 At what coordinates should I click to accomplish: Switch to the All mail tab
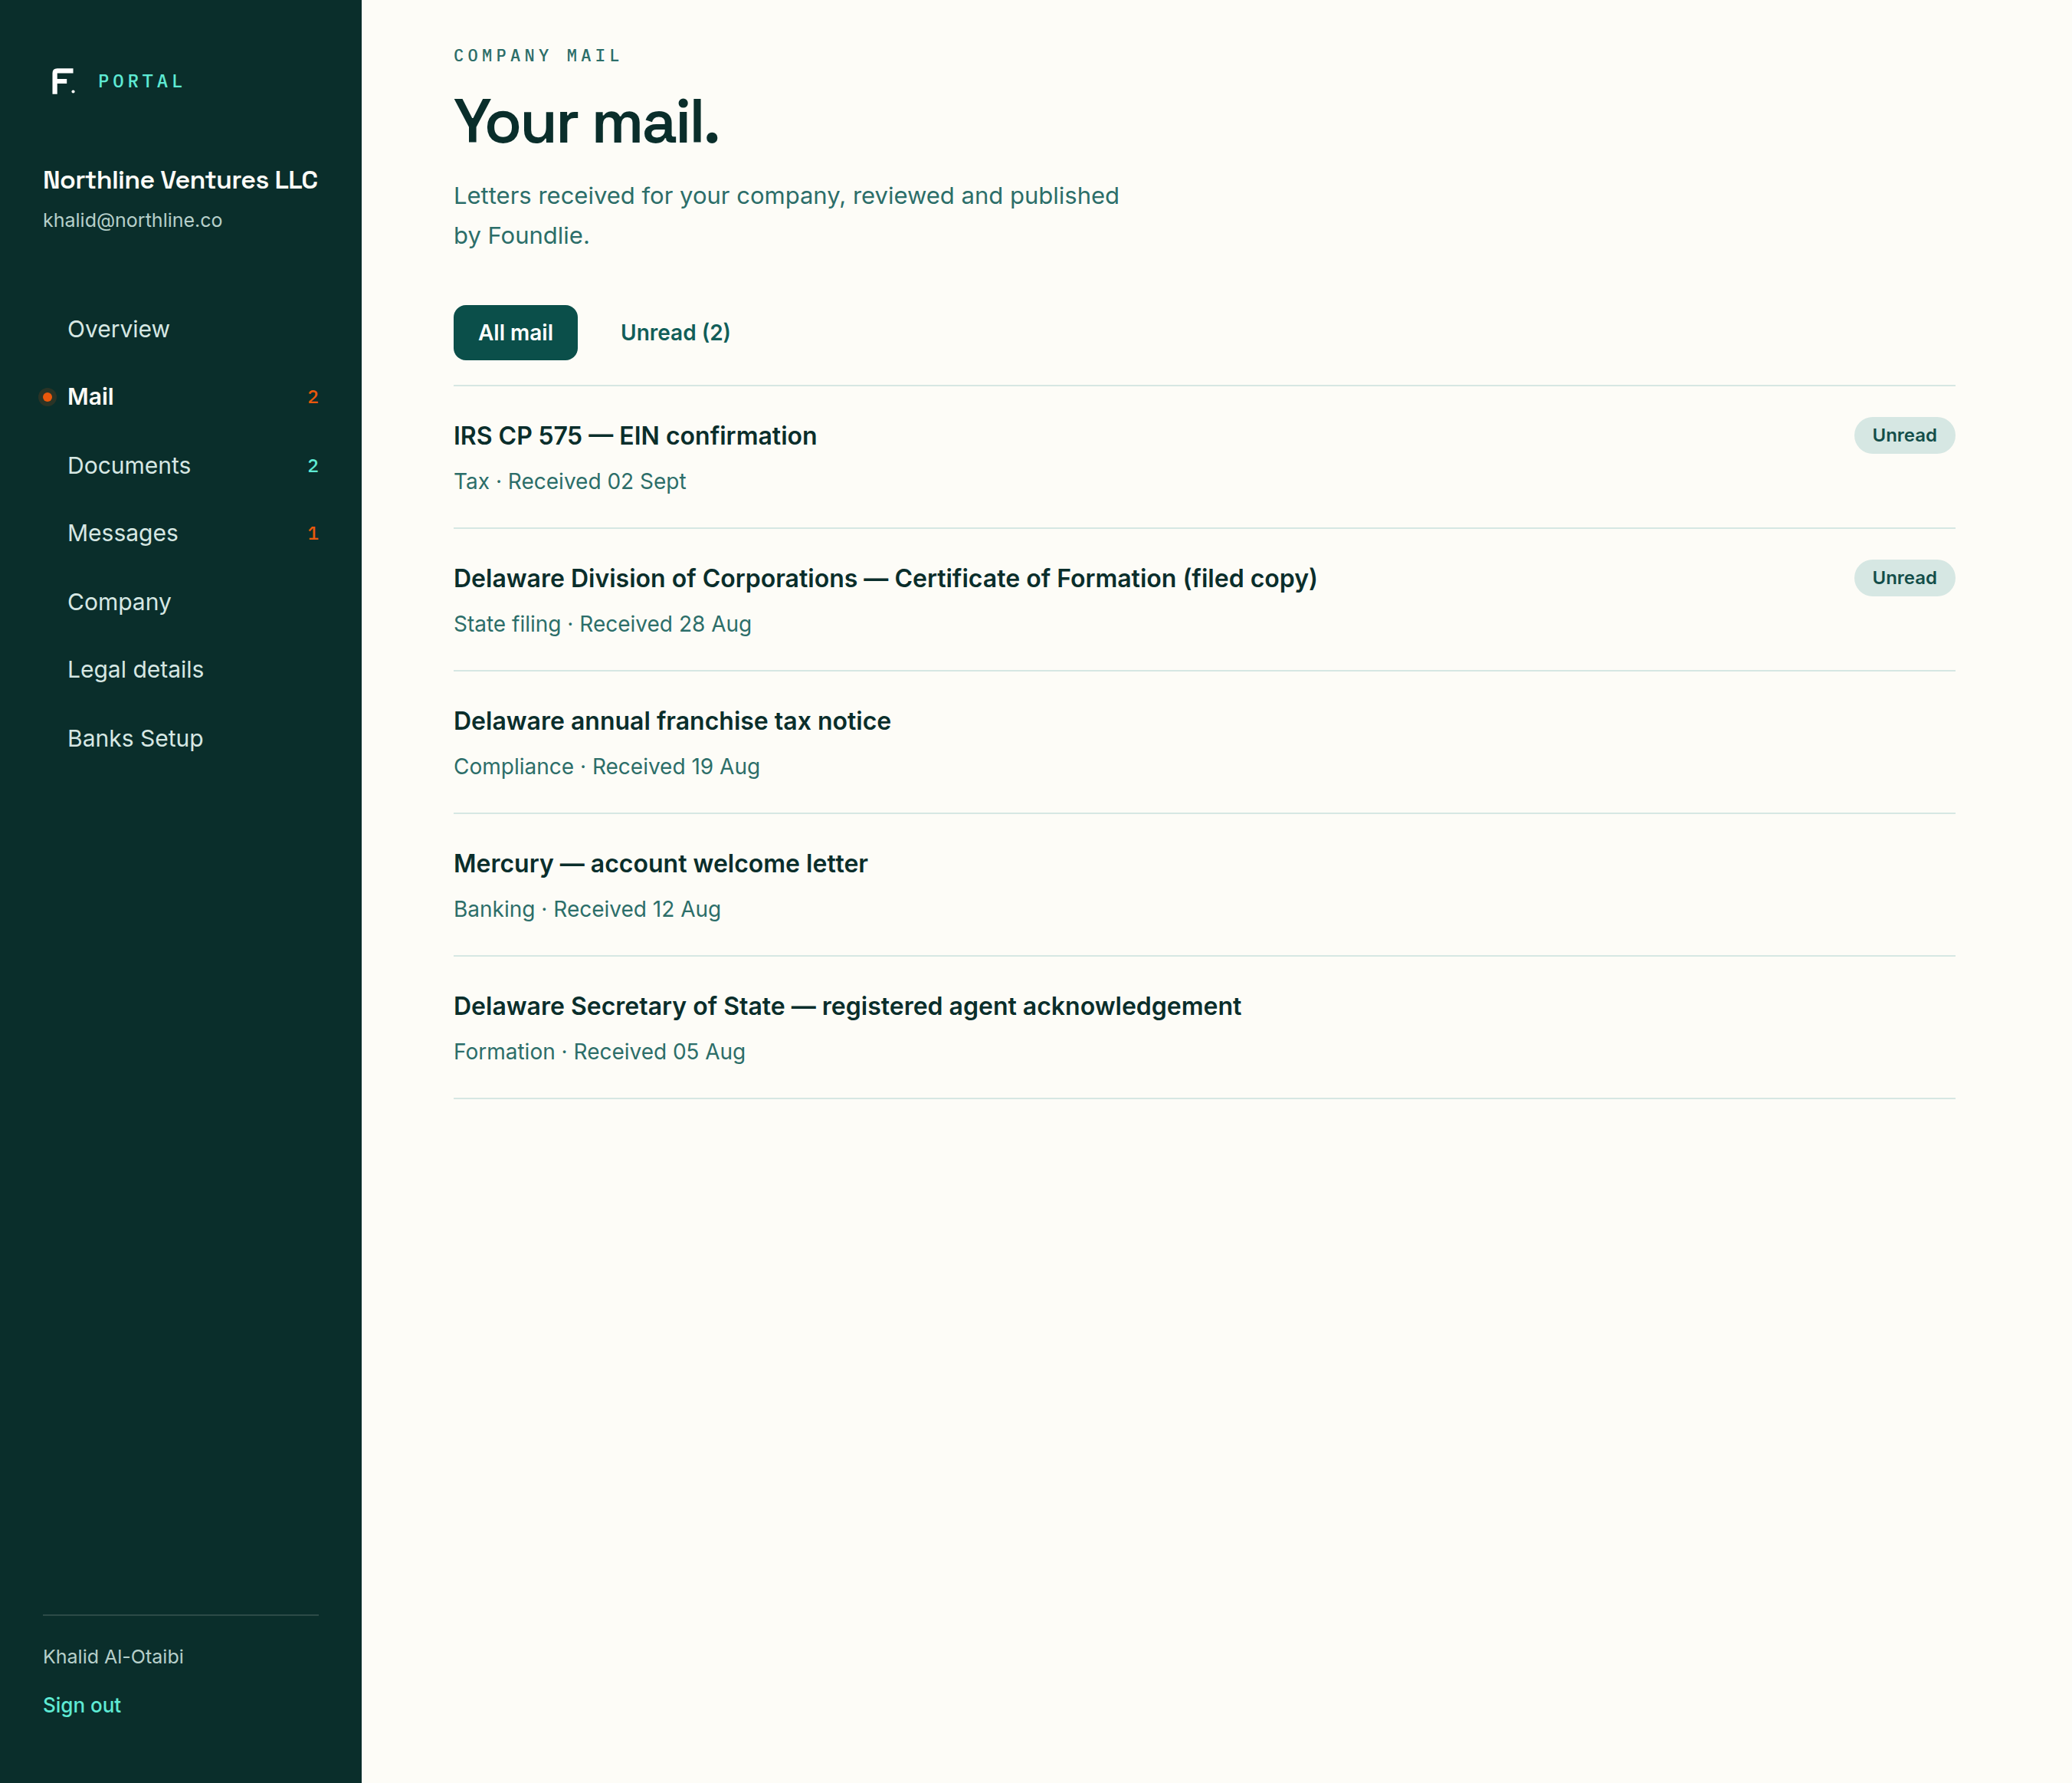coord(515,332)
